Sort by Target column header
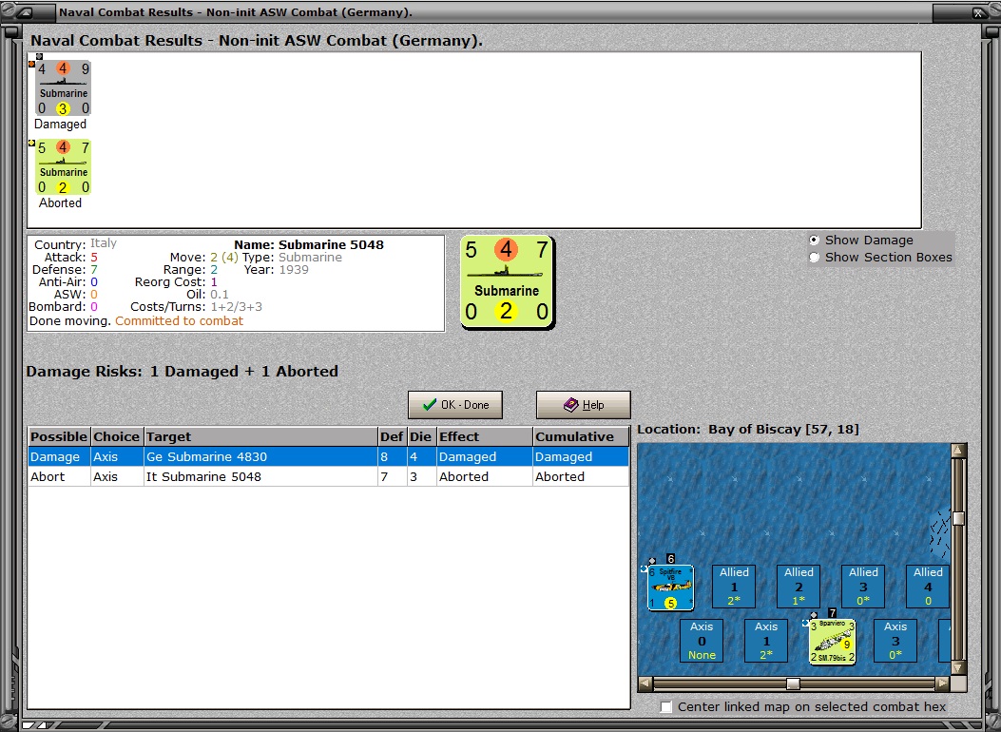1001x732 pixels. 260,436
